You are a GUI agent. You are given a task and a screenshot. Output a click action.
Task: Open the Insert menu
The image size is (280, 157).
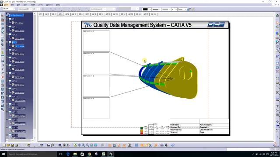coord(33,5)
